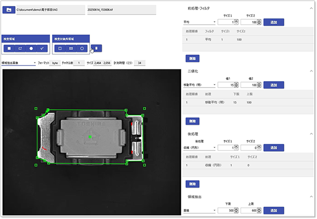Click 二値化 値1 stepper showing 15
The image size is (317, 219).
236,85
